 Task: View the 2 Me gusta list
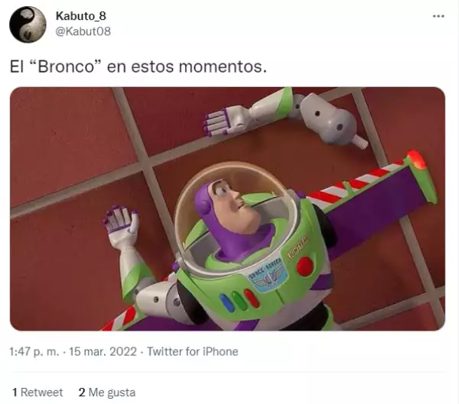107,393
